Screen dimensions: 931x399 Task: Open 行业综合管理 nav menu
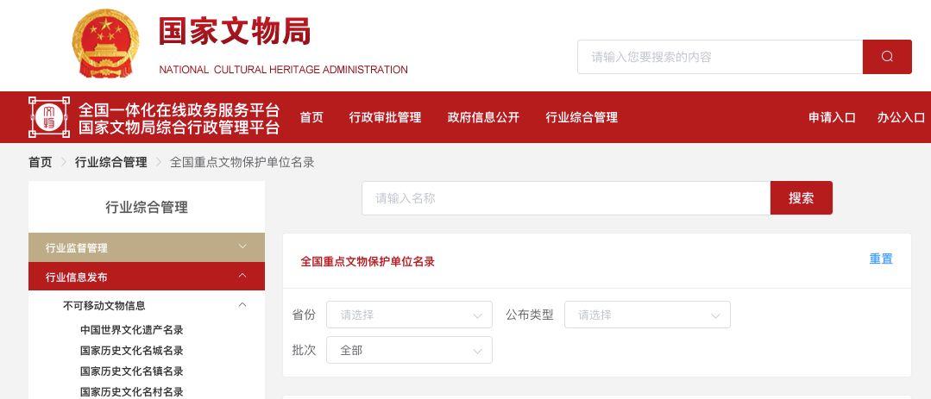tap(582, 117)
